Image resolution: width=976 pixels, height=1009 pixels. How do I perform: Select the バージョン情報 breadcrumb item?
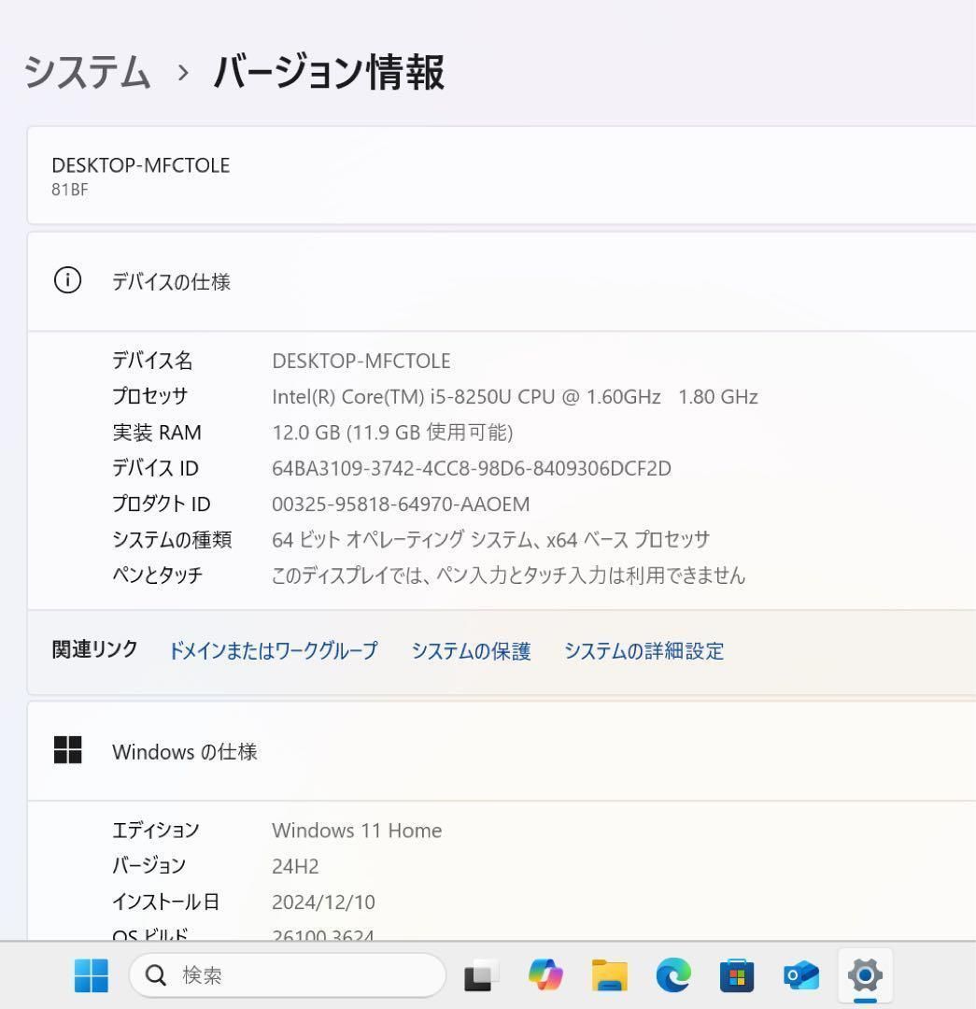pos(329,72)
